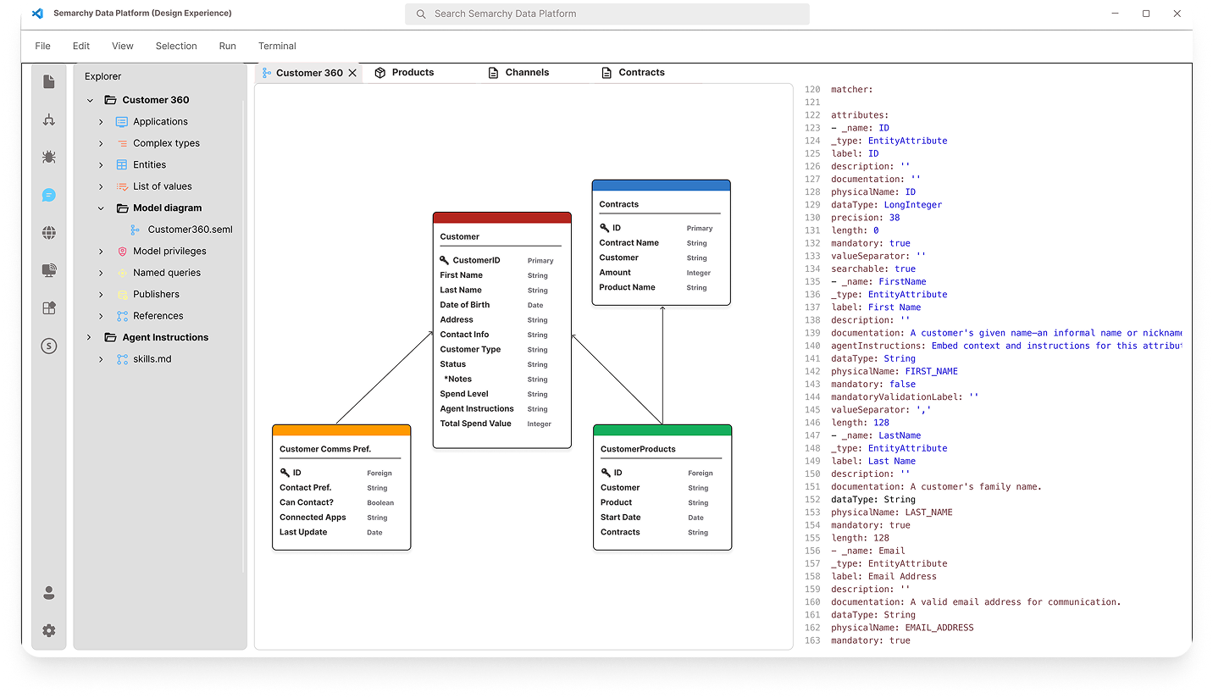Click the key icon in Contracts entity
1213x698 pixels.
coord(604,228)
